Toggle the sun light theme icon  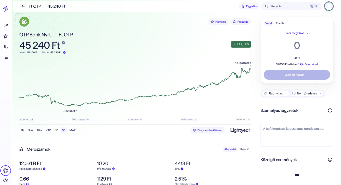tap(6, 171)
